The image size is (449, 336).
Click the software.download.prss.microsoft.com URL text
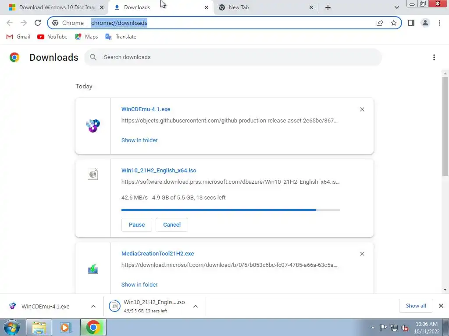coord(231,182)
